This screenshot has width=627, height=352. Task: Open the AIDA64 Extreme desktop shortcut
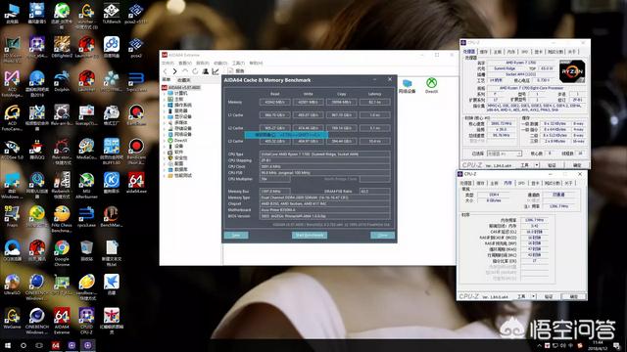[x=62, y=321]
